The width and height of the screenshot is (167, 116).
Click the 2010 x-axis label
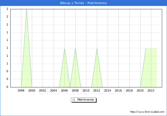point(86,90)
